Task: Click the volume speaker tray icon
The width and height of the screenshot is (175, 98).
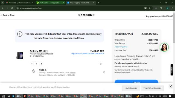Action: point(153,96)
